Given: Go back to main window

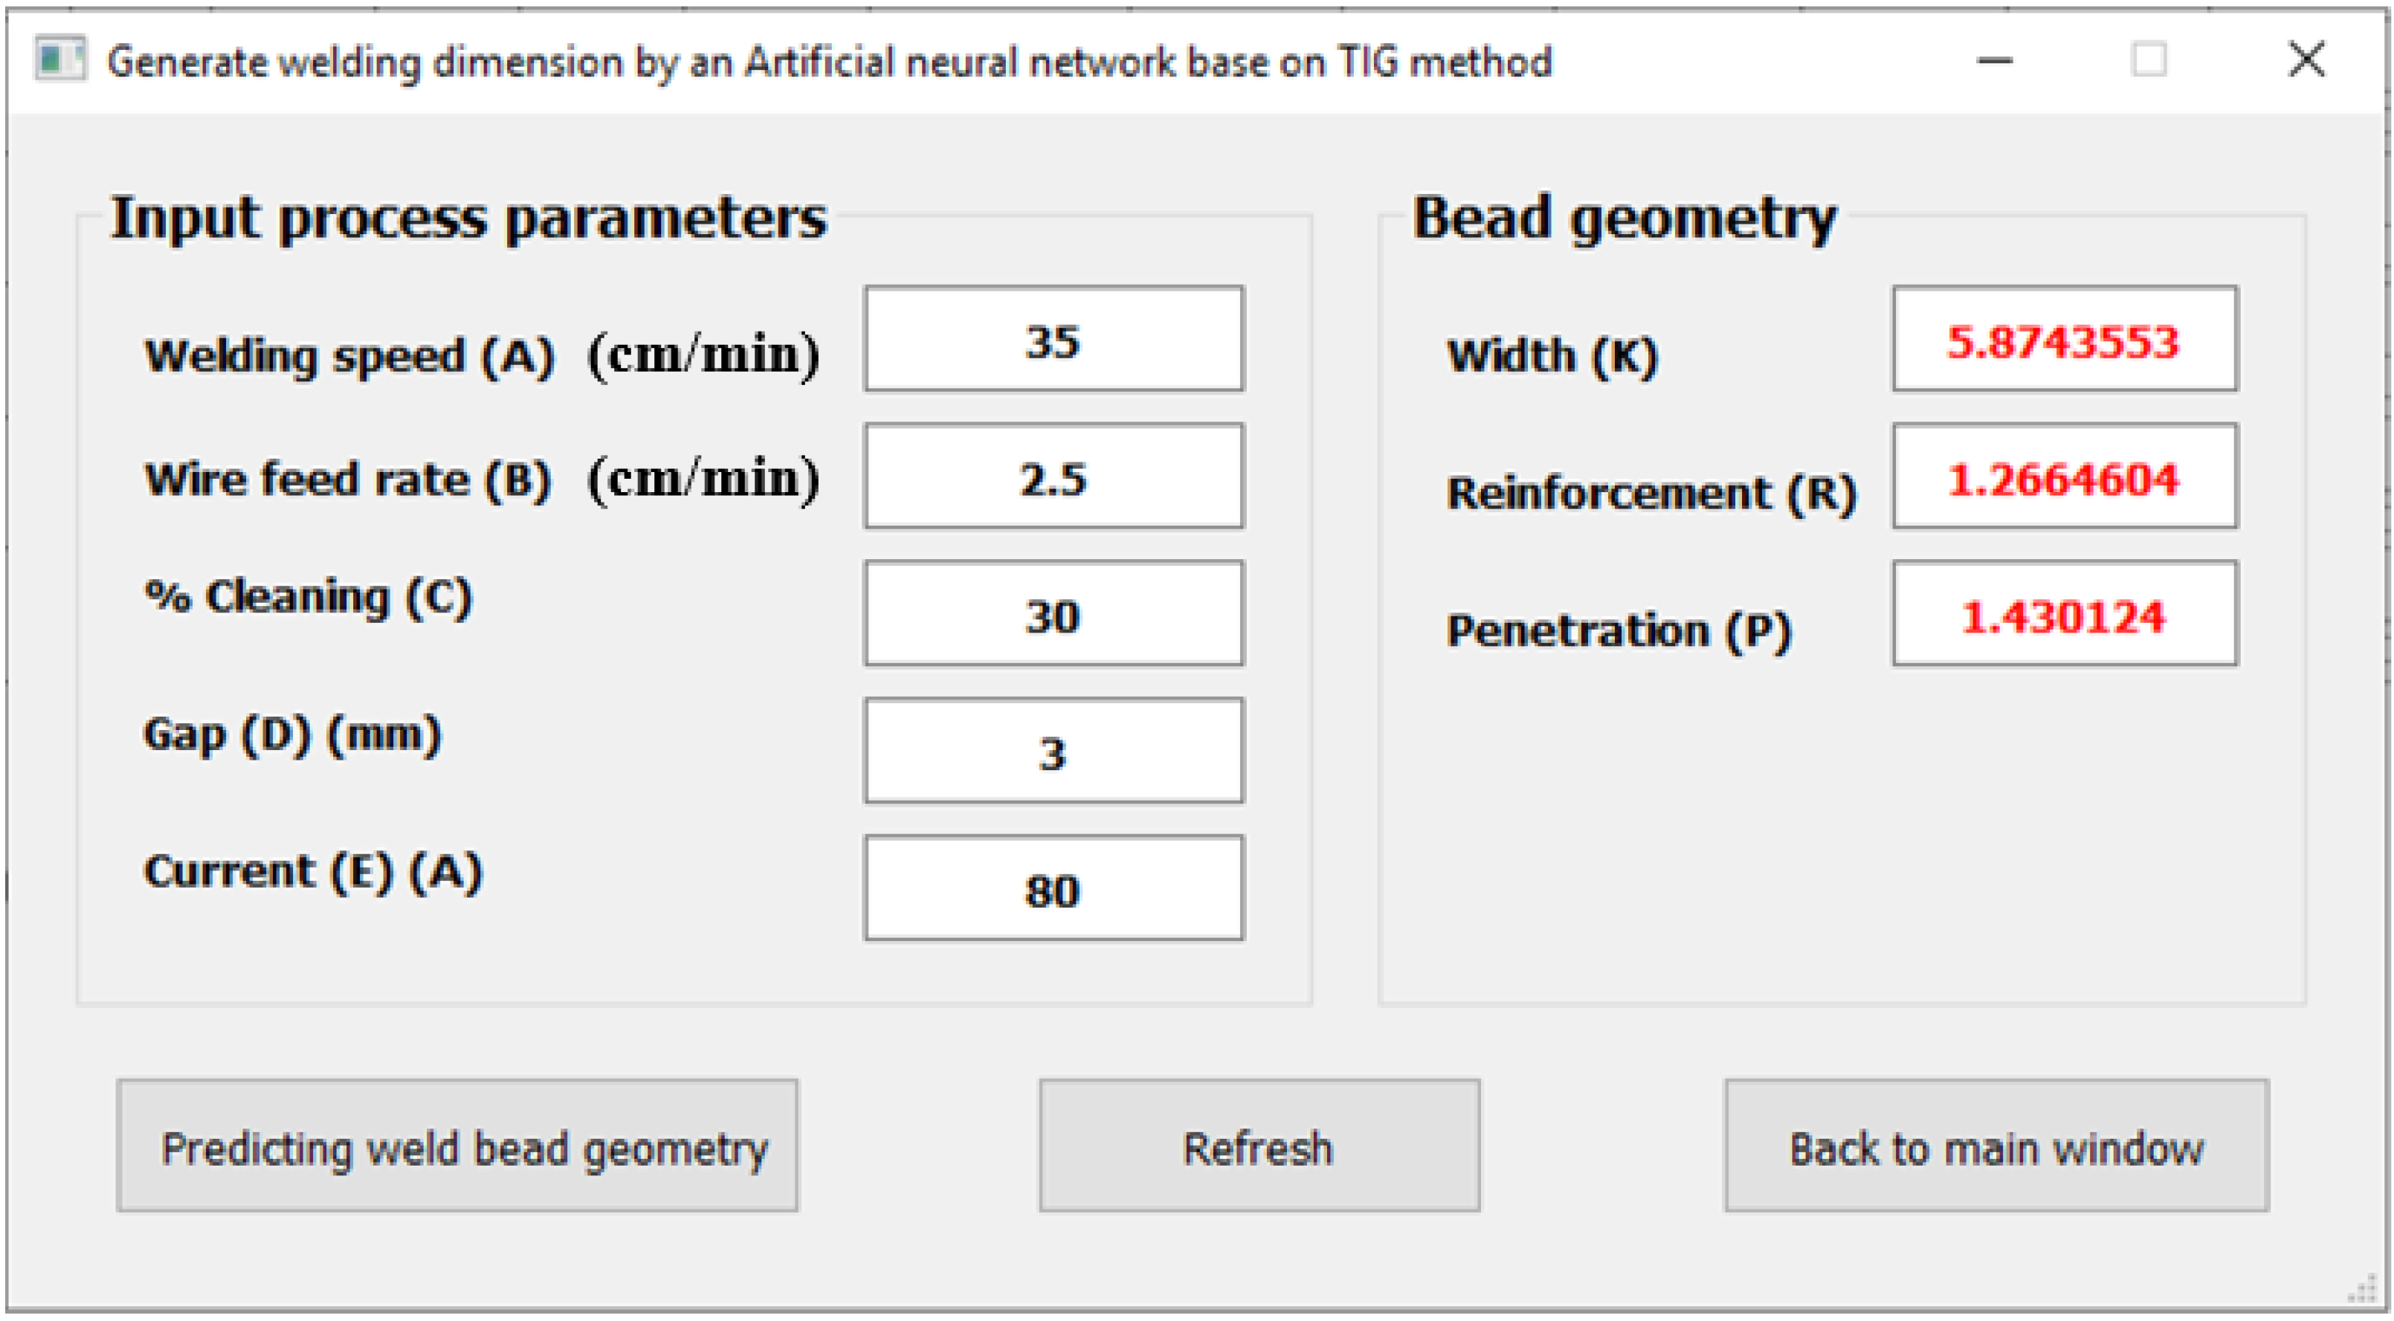Looking at the screenshot, I should coord(1996,1146).
